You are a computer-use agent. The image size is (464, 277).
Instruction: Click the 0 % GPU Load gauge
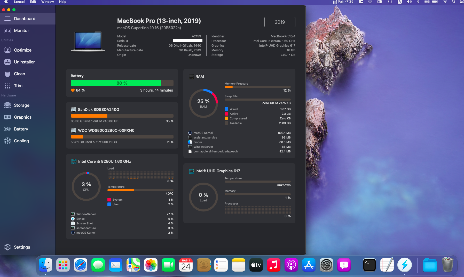[x=203, y=197]
